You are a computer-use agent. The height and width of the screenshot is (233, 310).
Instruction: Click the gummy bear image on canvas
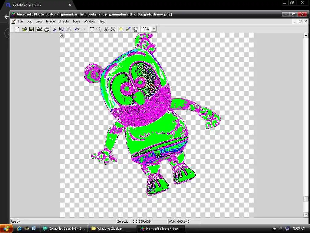(153, 114)
